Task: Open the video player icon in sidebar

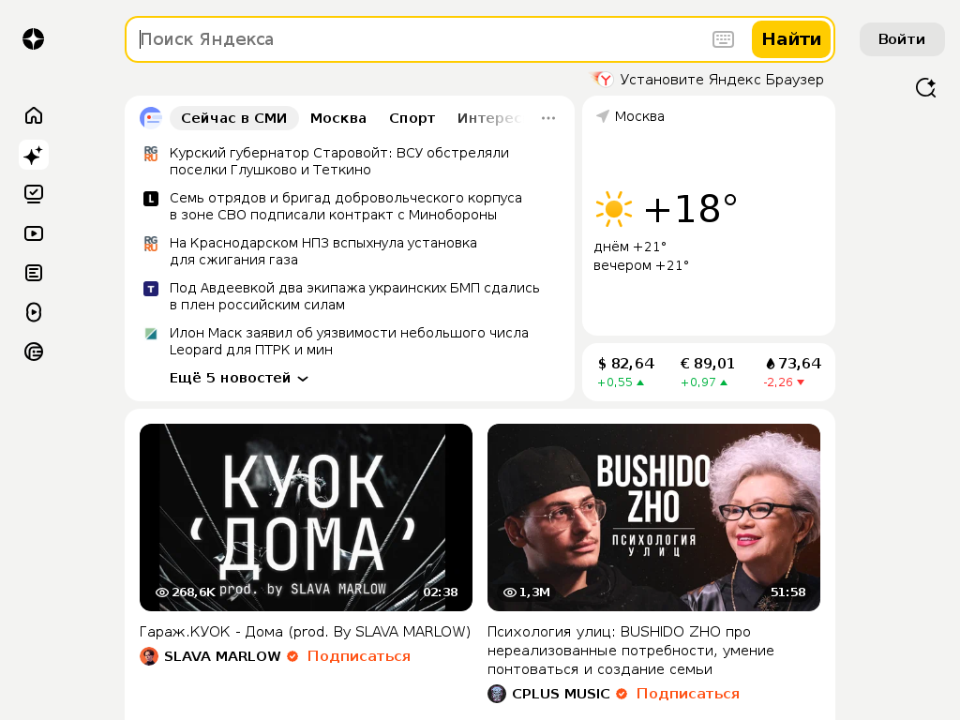Action: [x=34, y=233]
